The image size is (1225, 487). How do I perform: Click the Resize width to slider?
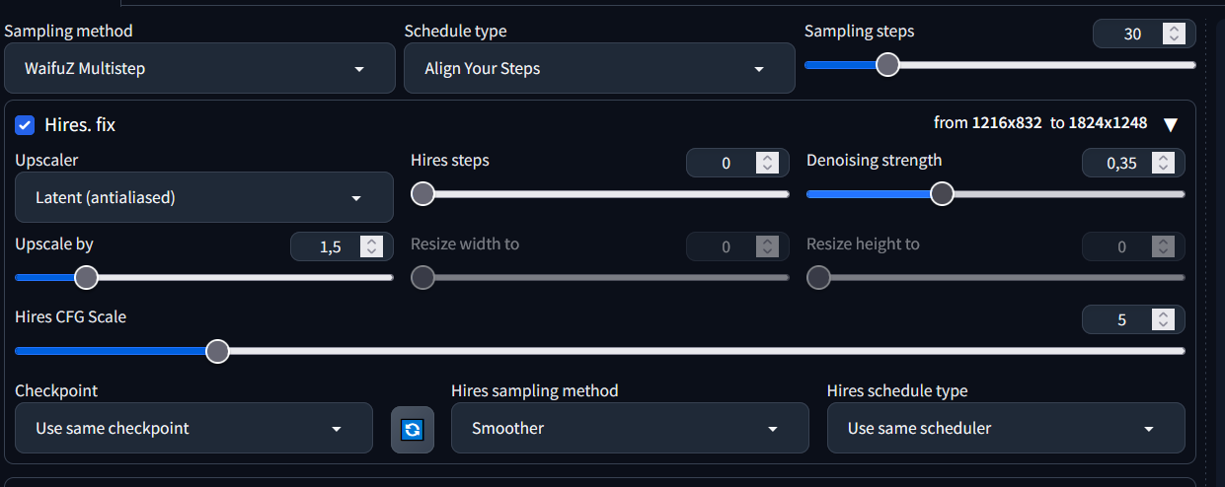point(600,278)
